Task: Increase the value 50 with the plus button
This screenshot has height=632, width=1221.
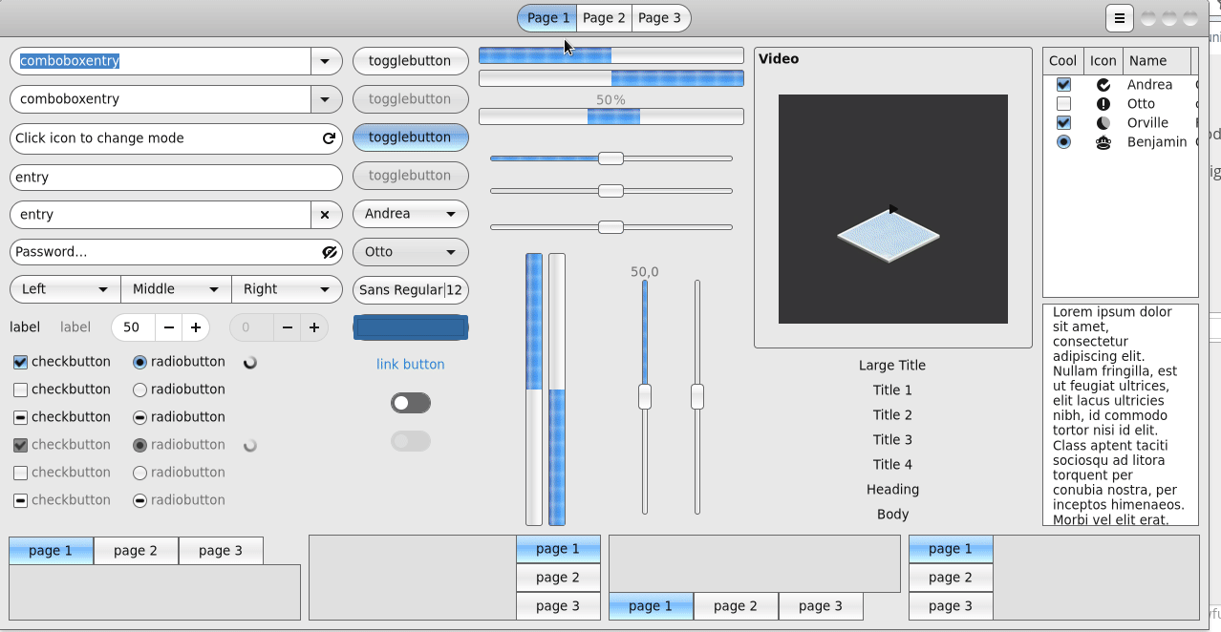Action: tap(196, 327)
